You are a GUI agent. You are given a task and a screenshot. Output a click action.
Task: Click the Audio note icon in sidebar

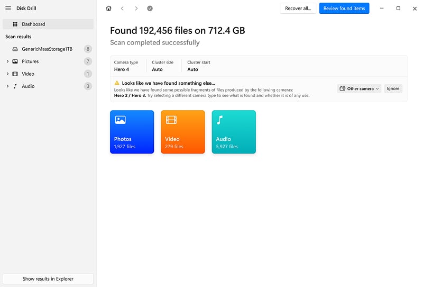[15, 86]
